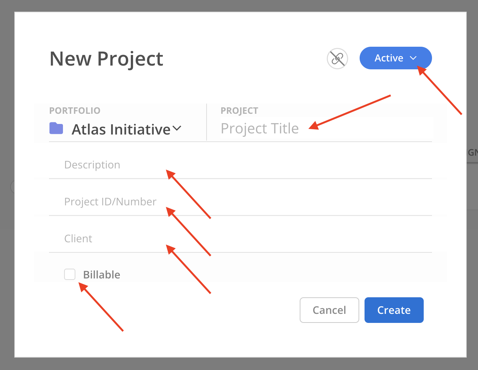Screen dimensions: 478x370
Task: Open the Atlas Initiative portfolio selector
Action: (x=121, y=129)
